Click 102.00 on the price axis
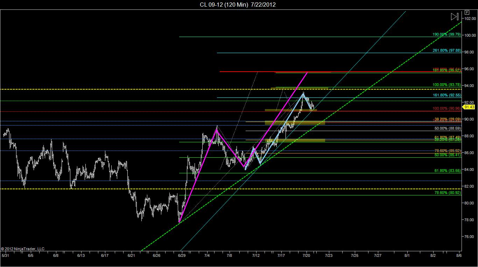The image size is (478, 267). (470, 18)
